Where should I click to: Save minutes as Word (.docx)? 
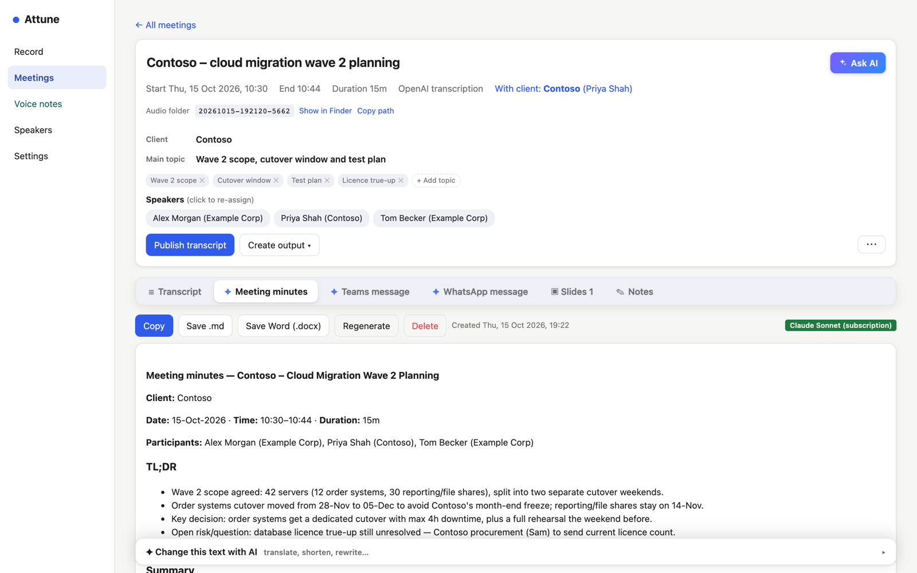pos(283,326)
